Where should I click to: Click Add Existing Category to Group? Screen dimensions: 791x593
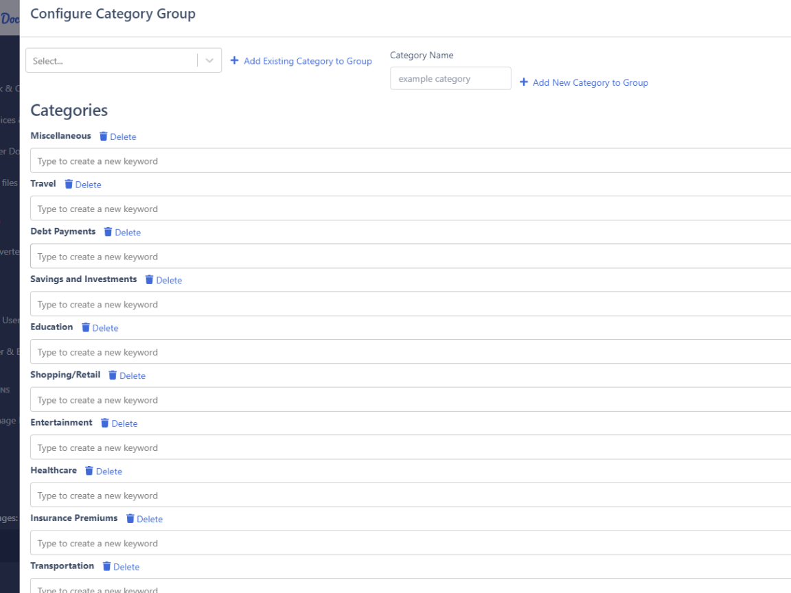coord(301,61)
